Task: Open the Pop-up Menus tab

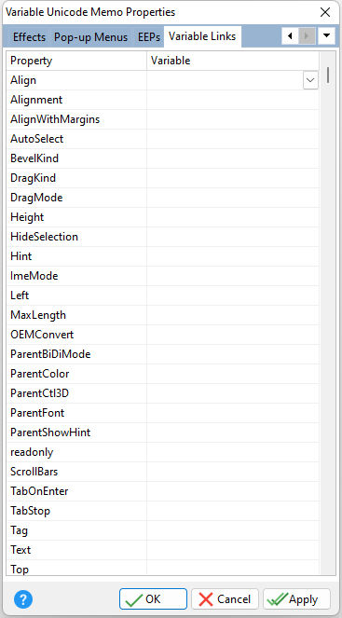Action: coord(91,37)
